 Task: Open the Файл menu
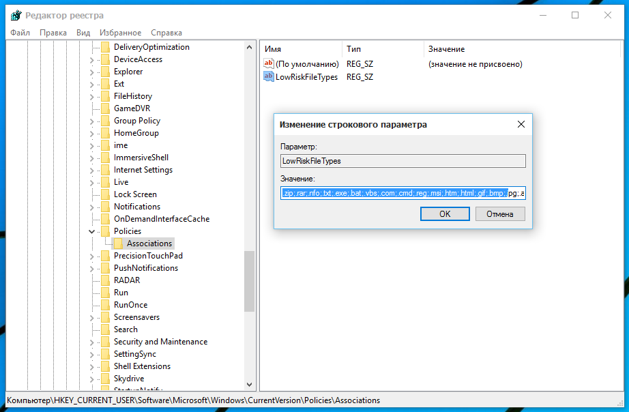[20, 33]
